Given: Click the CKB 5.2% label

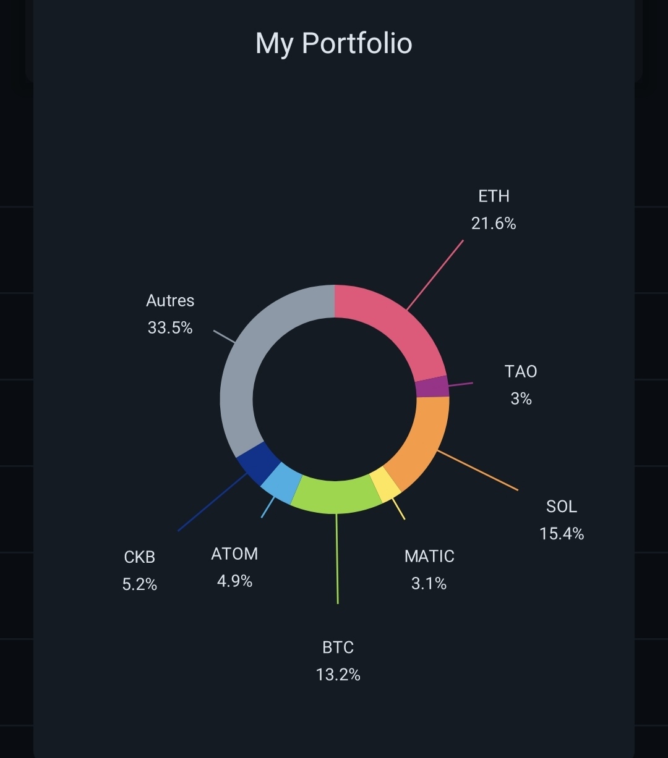Looking at the screenshot, I should pos(140,570).
